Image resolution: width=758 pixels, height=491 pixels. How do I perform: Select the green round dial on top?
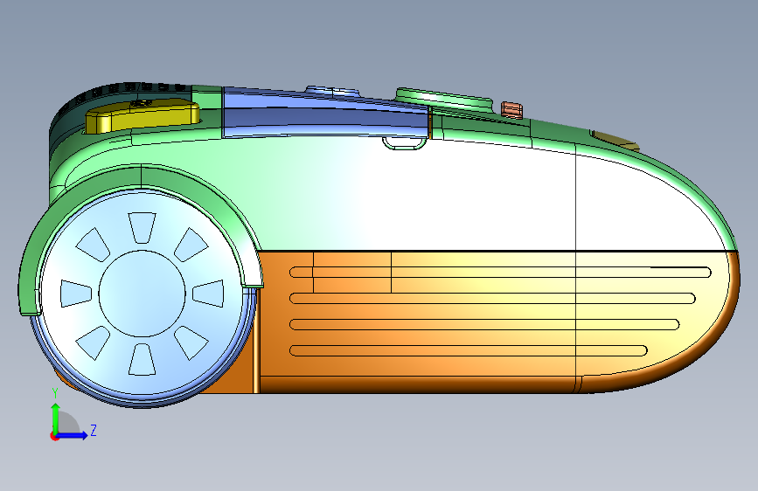click(444, 99)
